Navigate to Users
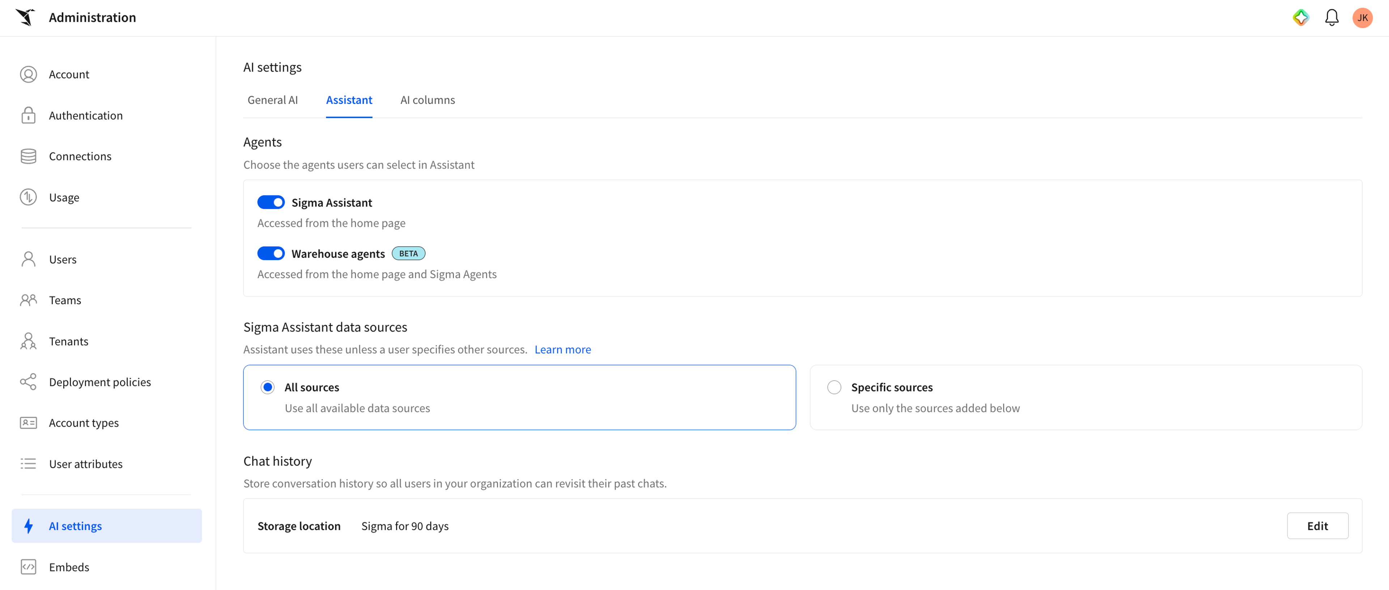The height and width of the screenshot is (590, 1389). coord(107,259)
